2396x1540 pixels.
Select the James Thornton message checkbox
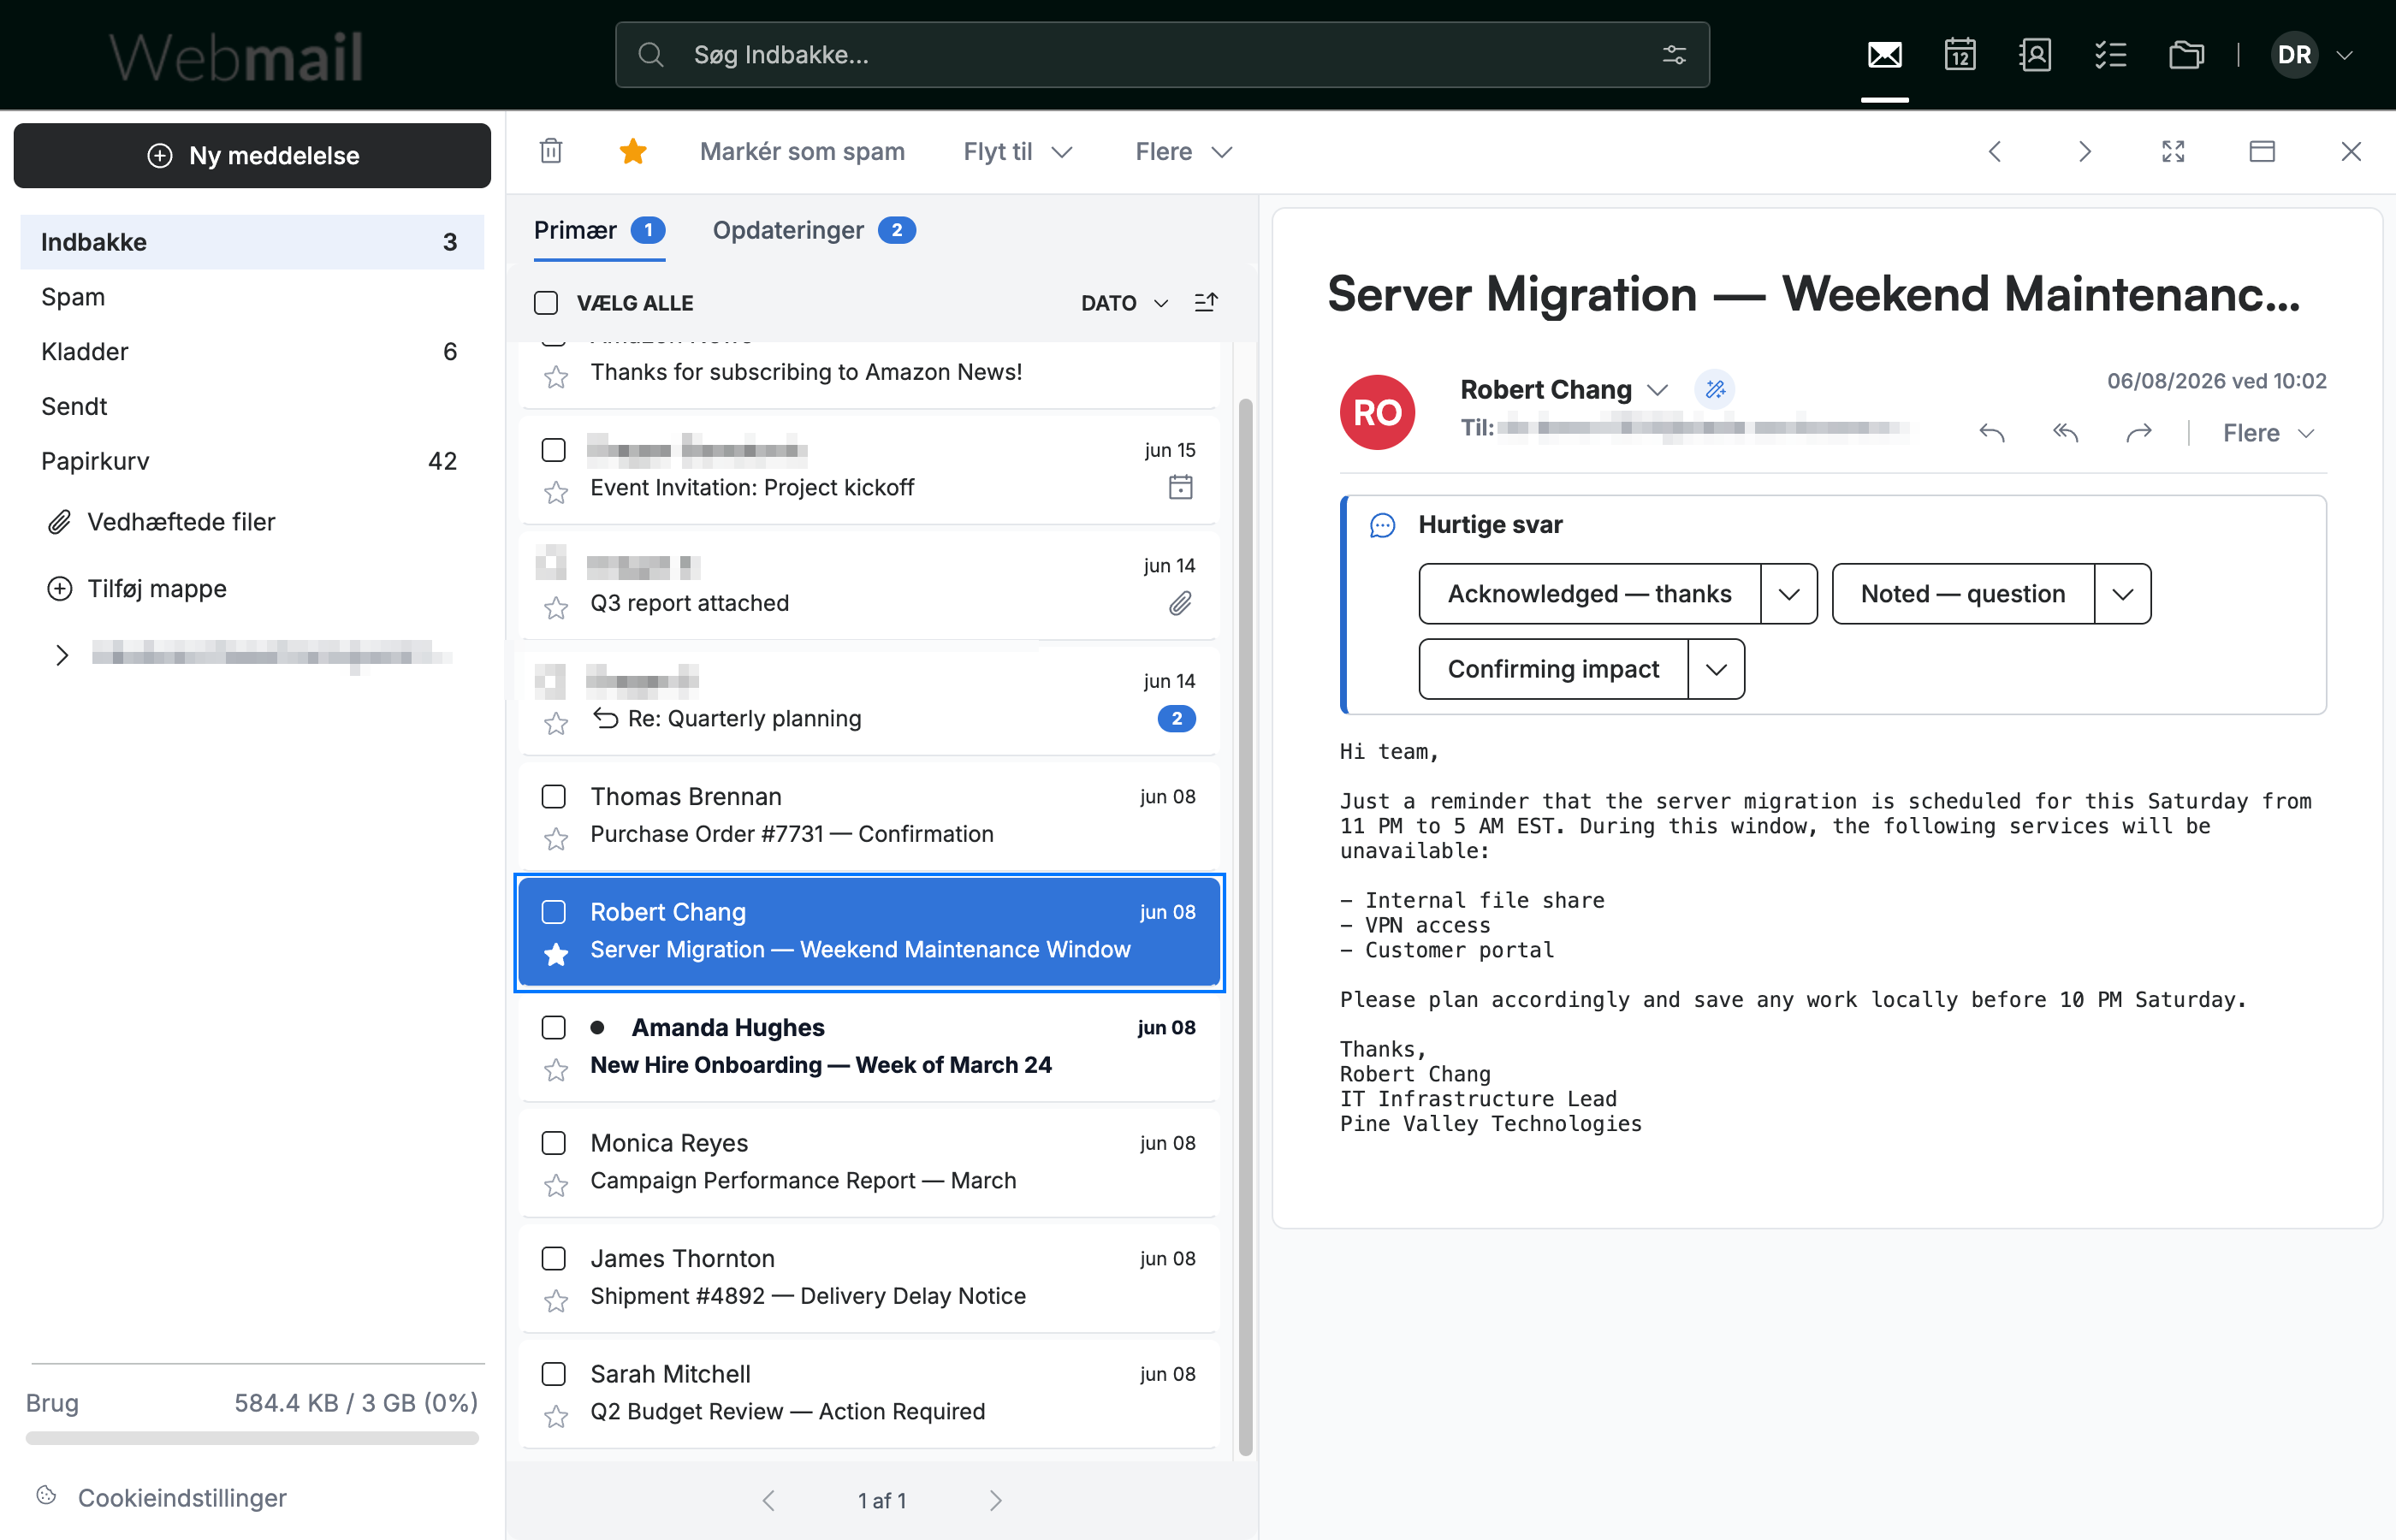click(x=553, y=1259)
